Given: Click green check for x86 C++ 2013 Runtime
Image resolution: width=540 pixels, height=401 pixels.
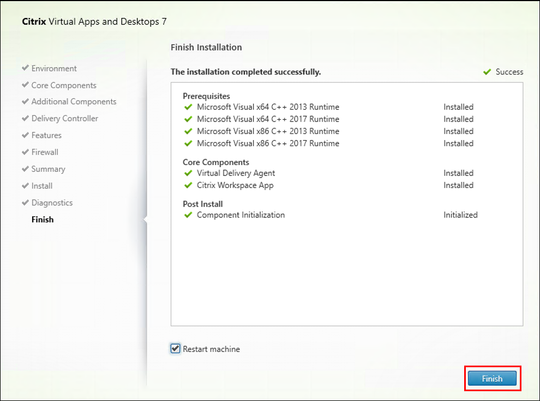Looking at the screenshot, I should tap(188, 131).
